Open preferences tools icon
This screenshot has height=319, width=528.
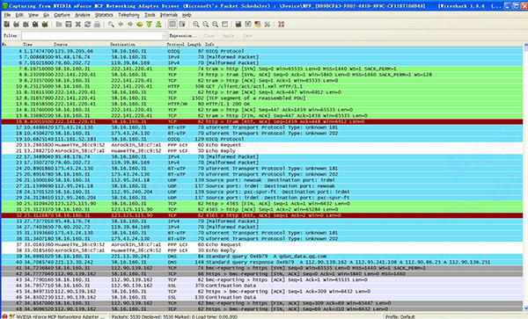click(x=268, y=25)
